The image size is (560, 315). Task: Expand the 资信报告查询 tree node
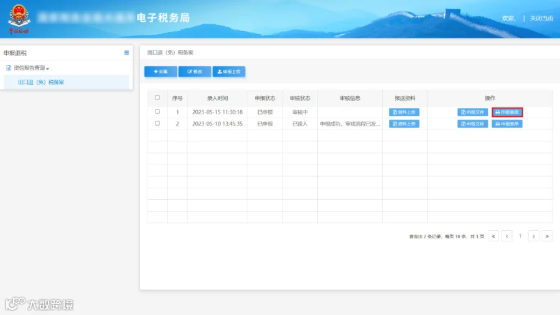point(30,68)
